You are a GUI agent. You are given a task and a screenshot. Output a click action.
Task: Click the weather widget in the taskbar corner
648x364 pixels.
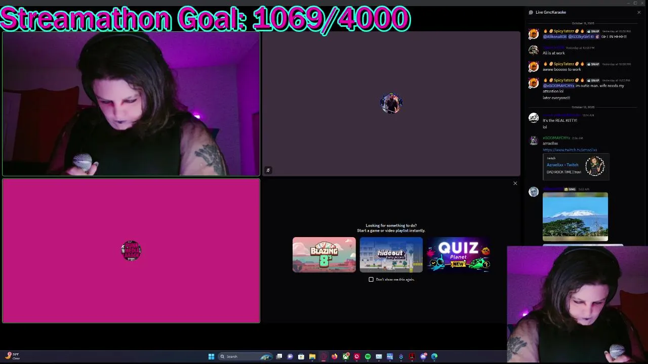pos(13,356)
